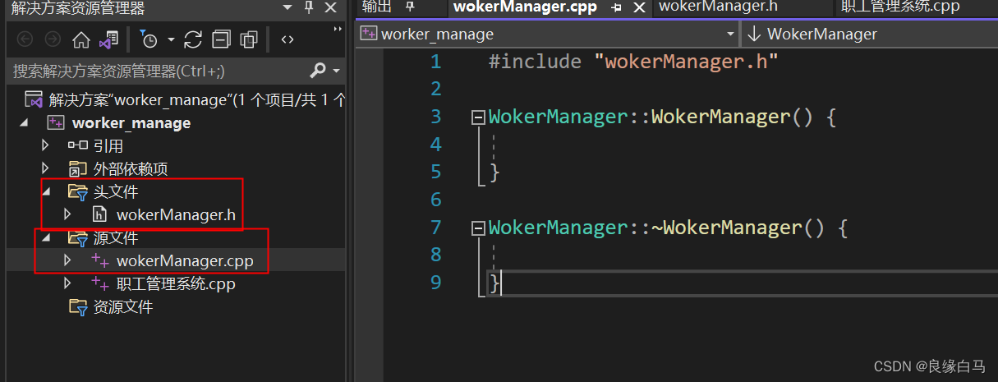
Task: Expand wokerManager.cpp in the tree
Action: click(67, 261)
